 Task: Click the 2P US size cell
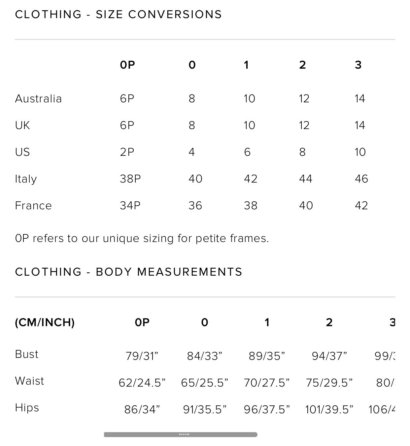coord(127,152)
